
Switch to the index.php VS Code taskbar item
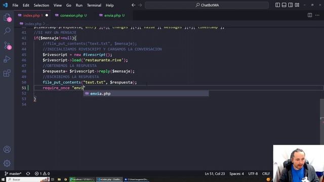click(109, 179)
